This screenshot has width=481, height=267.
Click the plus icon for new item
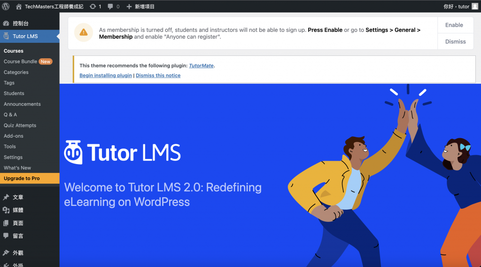tap(129, 7)
